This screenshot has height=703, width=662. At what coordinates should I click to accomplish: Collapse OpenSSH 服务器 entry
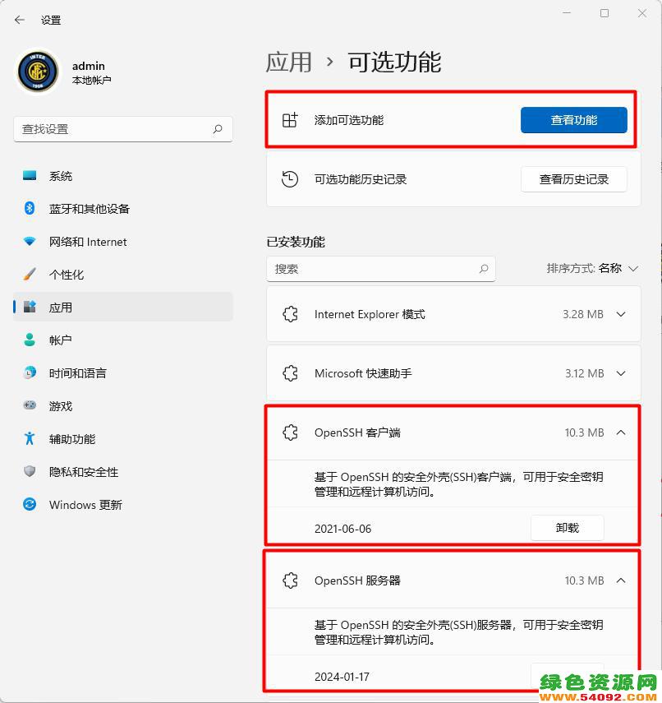pyautogui.click(x=621, y=580)
